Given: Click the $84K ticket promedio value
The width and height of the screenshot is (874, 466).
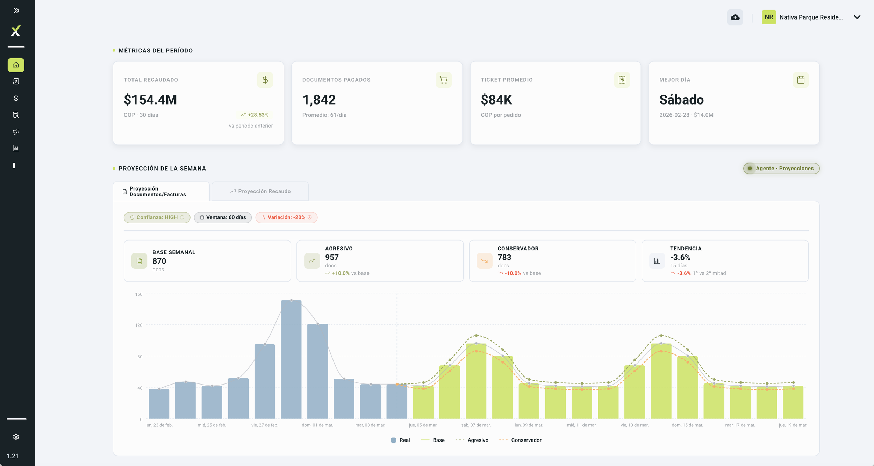Looking at the screenshot, I should pos(496,100).
